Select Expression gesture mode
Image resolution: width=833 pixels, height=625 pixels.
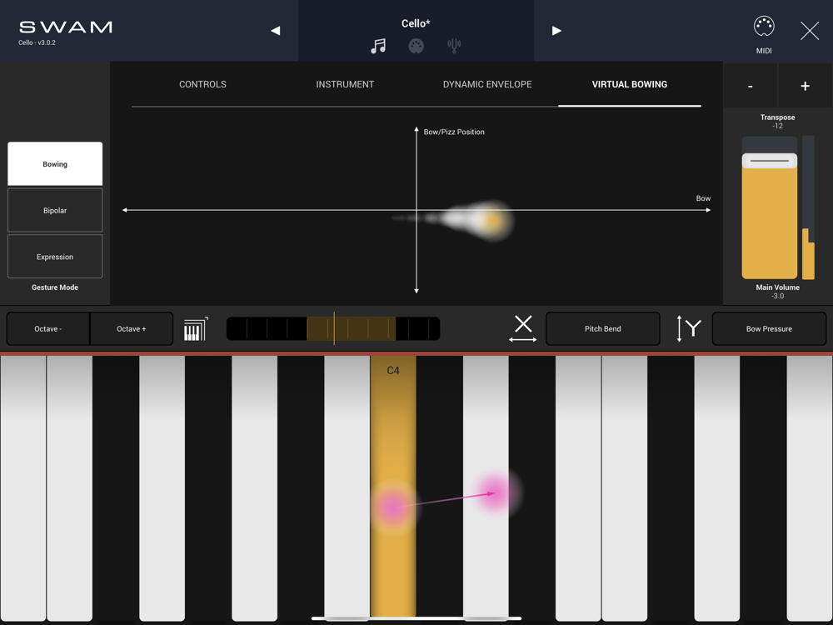(55, 256)
